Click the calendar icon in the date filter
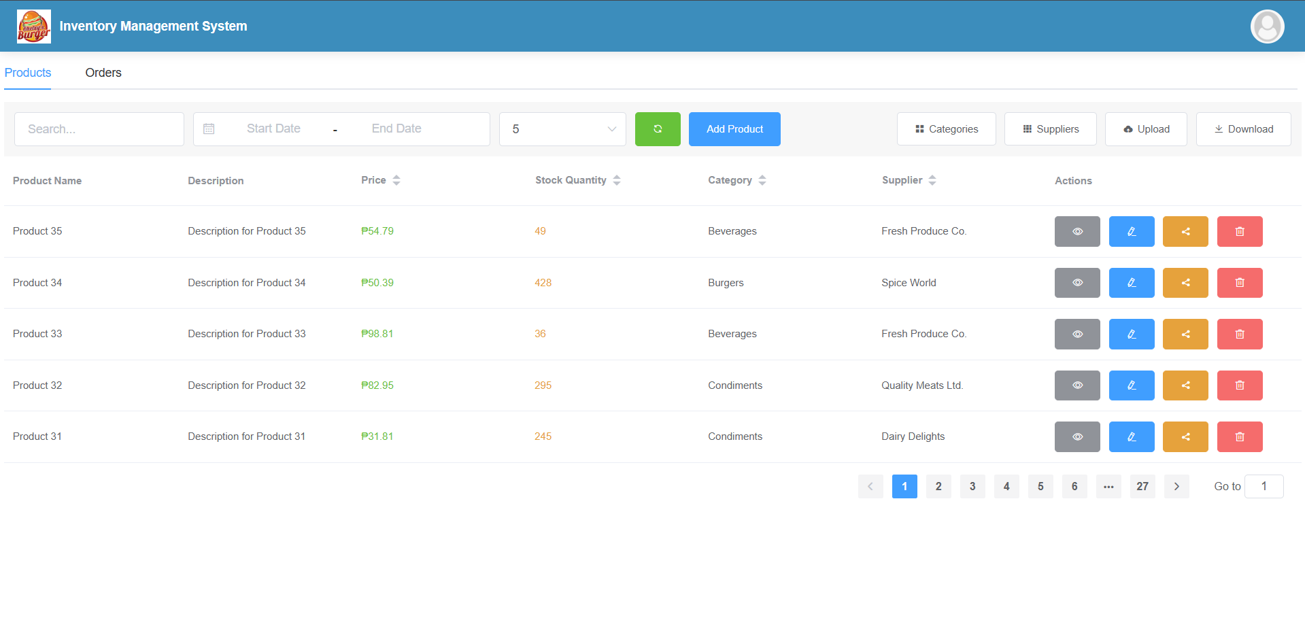 (209, 128)
